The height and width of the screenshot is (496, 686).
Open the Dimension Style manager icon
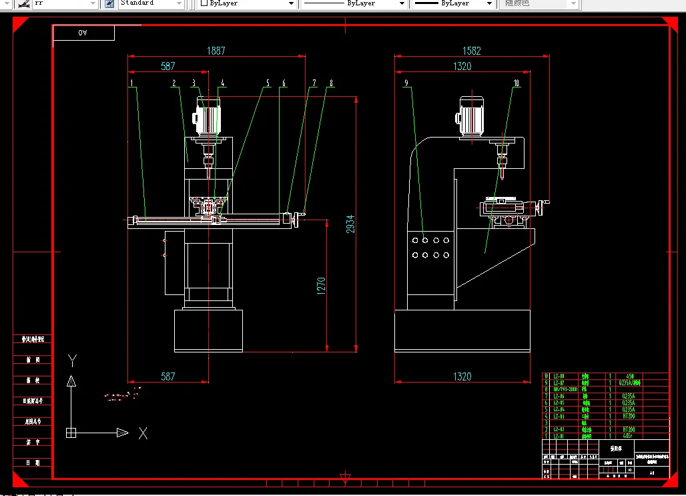coord(24,3)
